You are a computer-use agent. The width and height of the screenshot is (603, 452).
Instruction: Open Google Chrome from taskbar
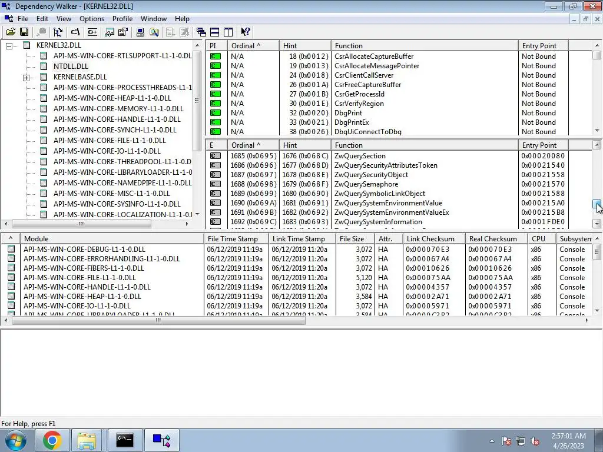[x=52, y=440]
